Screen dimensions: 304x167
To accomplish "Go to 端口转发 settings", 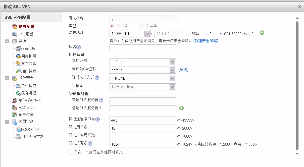I will [29, 71].
